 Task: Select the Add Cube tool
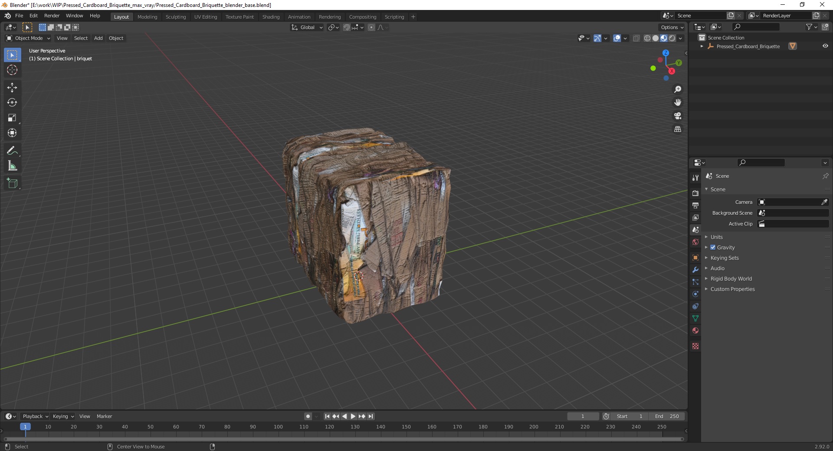tap(12, 183)
